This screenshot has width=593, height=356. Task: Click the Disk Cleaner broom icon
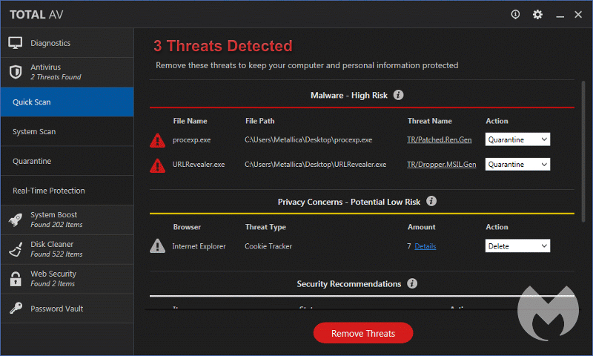16,249
